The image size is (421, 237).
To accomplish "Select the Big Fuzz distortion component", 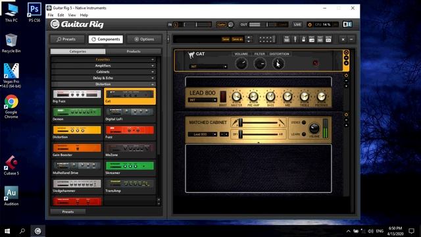I will [x=77, y=97].
